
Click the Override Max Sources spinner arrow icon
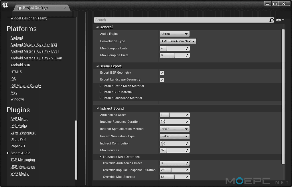pyautogui.click(x=187, y=177)
